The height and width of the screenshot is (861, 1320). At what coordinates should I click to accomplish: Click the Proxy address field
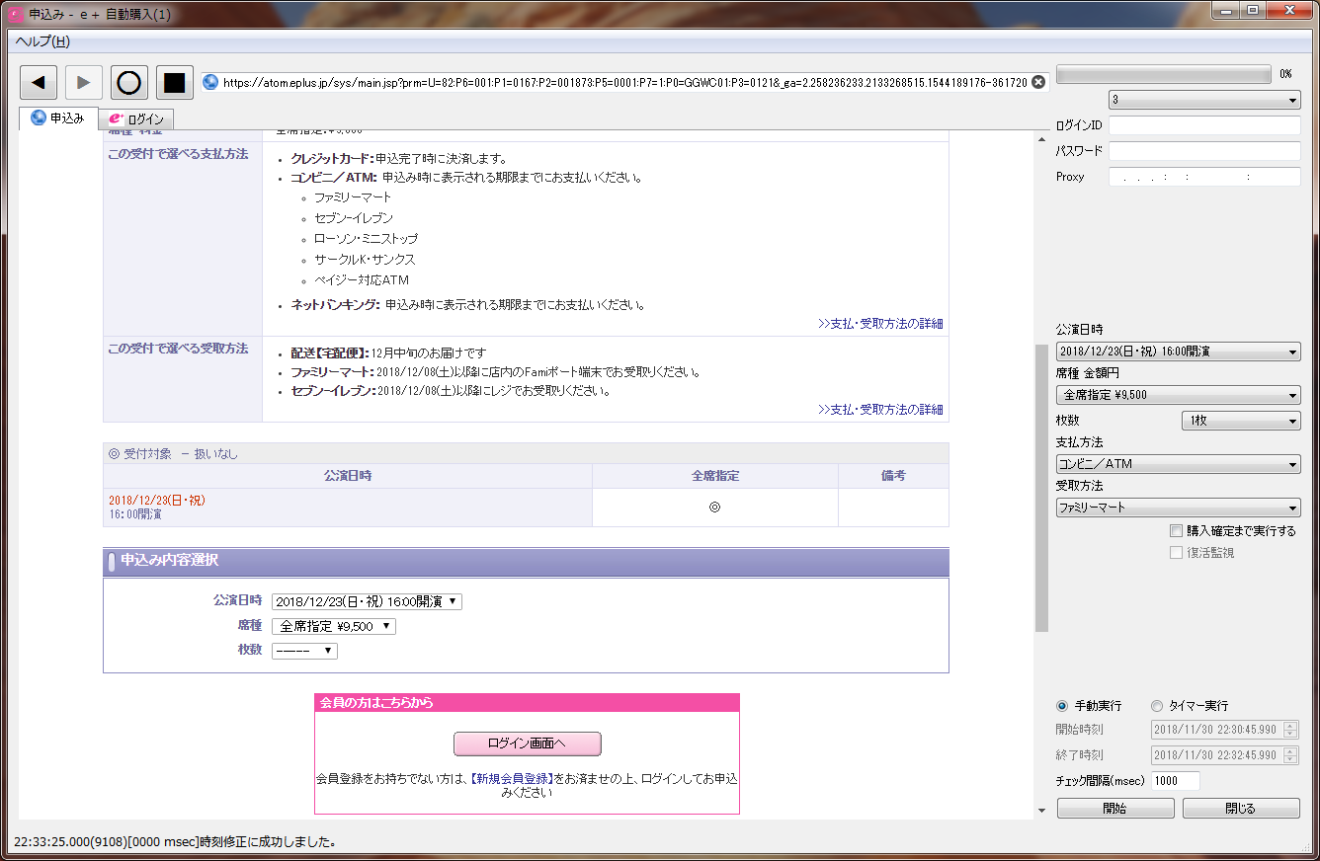point(1204,177)
